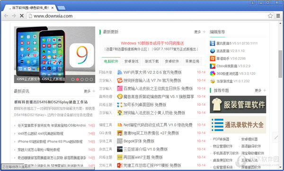Image resolution: width=284 pixels, height=171 pixels.
Task: Select the first carousel dot indicator
Action: click(73, 79)
